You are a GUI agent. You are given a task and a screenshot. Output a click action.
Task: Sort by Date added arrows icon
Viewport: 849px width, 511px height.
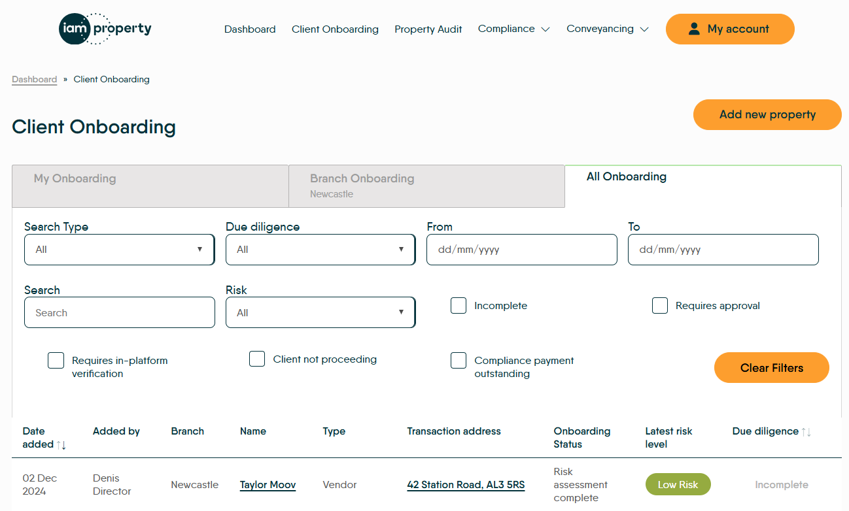click(61, 445)
